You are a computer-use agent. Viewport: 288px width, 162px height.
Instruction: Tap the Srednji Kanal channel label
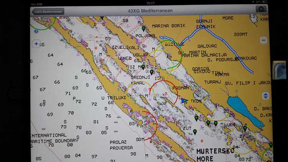[x=137, y=80]
